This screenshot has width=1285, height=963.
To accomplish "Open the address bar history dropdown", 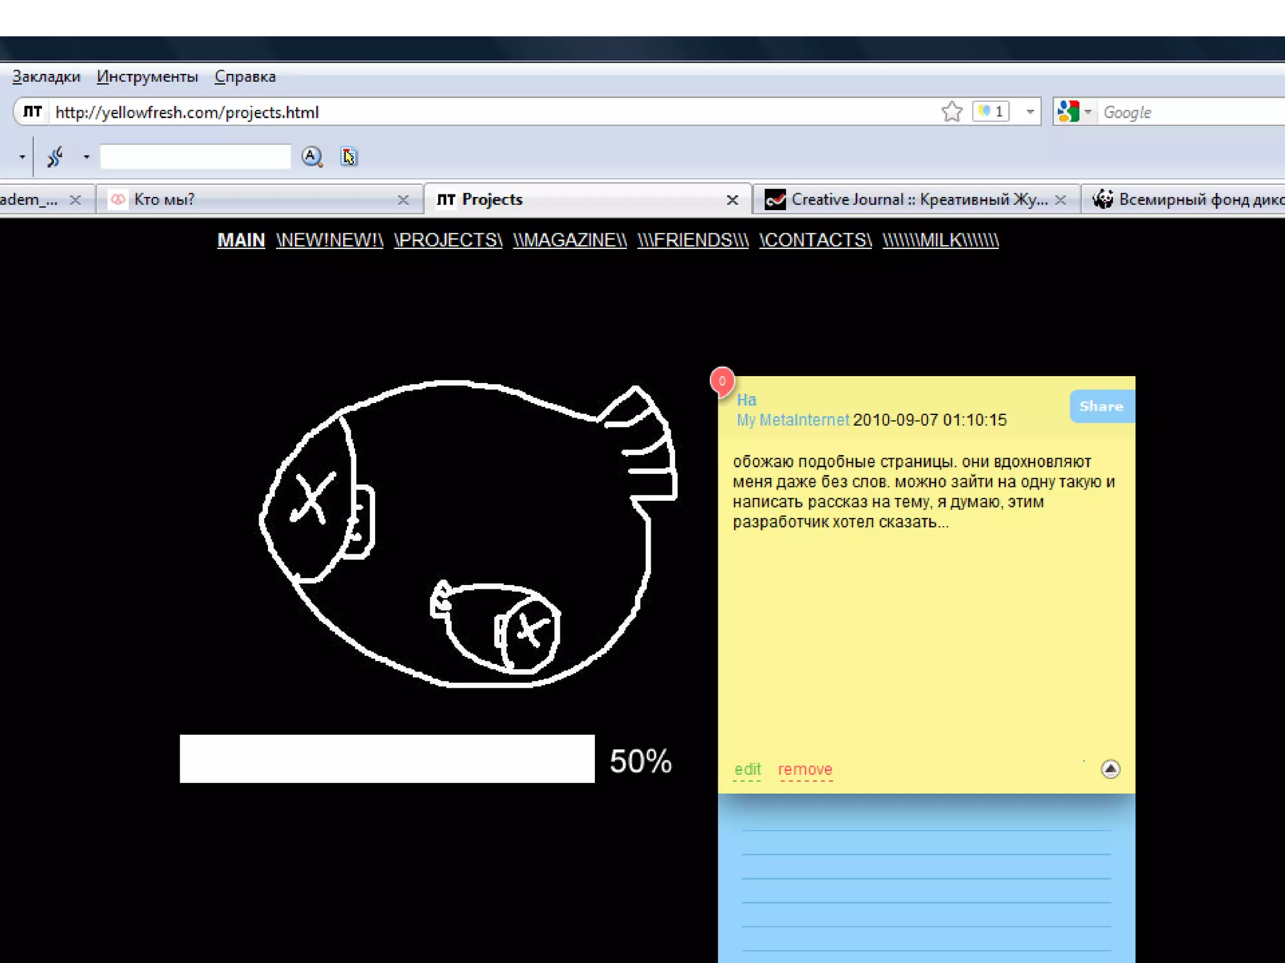I will coord(1030,112).
